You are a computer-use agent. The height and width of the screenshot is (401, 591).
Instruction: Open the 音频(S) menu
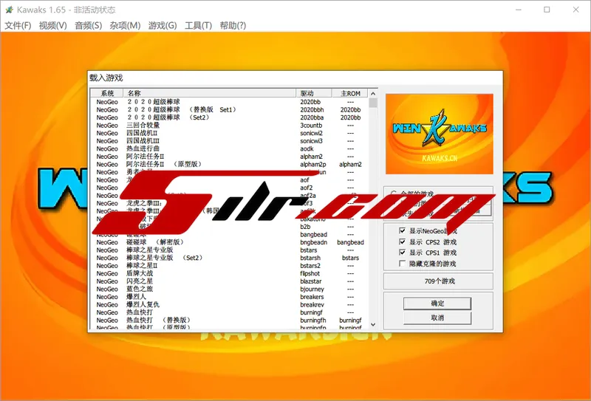(x=88, y=26)
